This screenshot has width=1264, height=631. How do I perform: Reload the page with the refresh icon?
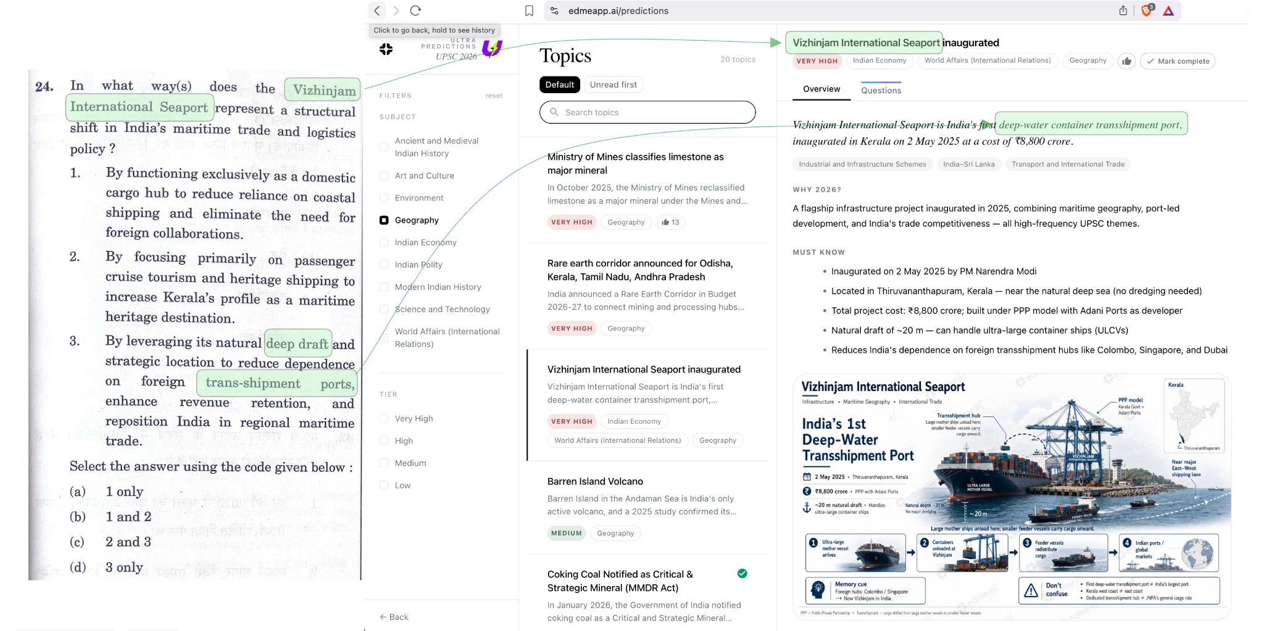[415, 10]
